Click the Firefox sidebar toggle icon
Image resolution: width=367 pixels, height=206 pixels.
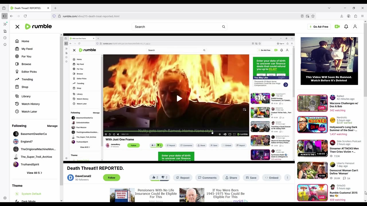tap(5, 16)
